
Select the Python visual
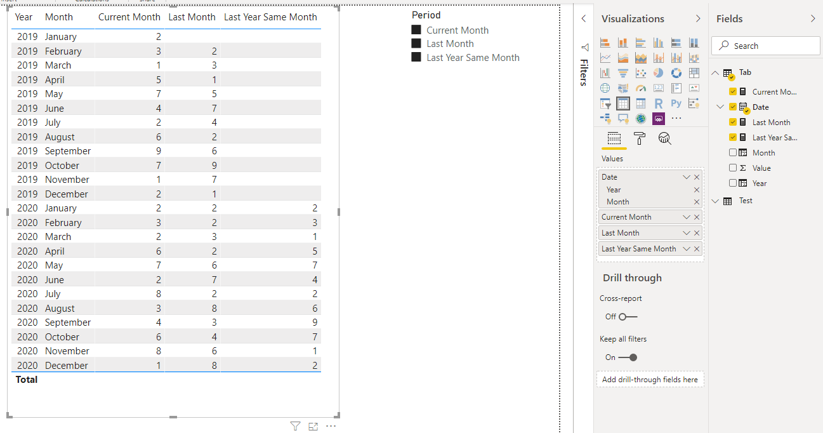pos(676,103)
